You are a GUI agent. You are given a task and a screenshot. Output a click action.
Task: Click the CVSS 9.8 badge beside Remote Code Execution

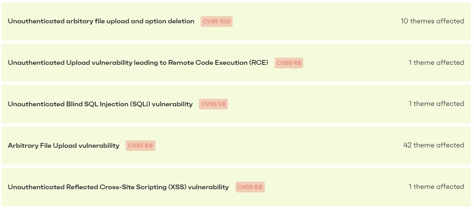pos(289,63)
